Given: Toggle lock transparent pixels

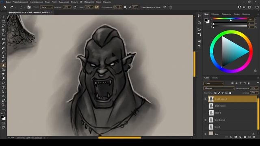Looking at the screenshot, I should pos(215,93).
